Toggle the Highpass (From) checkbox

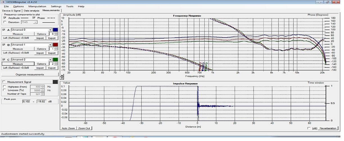tap(4, 87)
